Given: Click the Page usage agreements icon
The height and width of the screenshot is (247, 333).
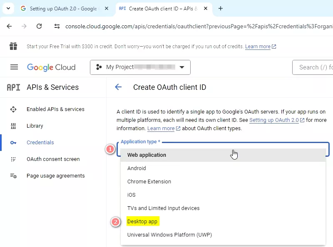Looking at the screenshot, I should (x=13, y=176).
